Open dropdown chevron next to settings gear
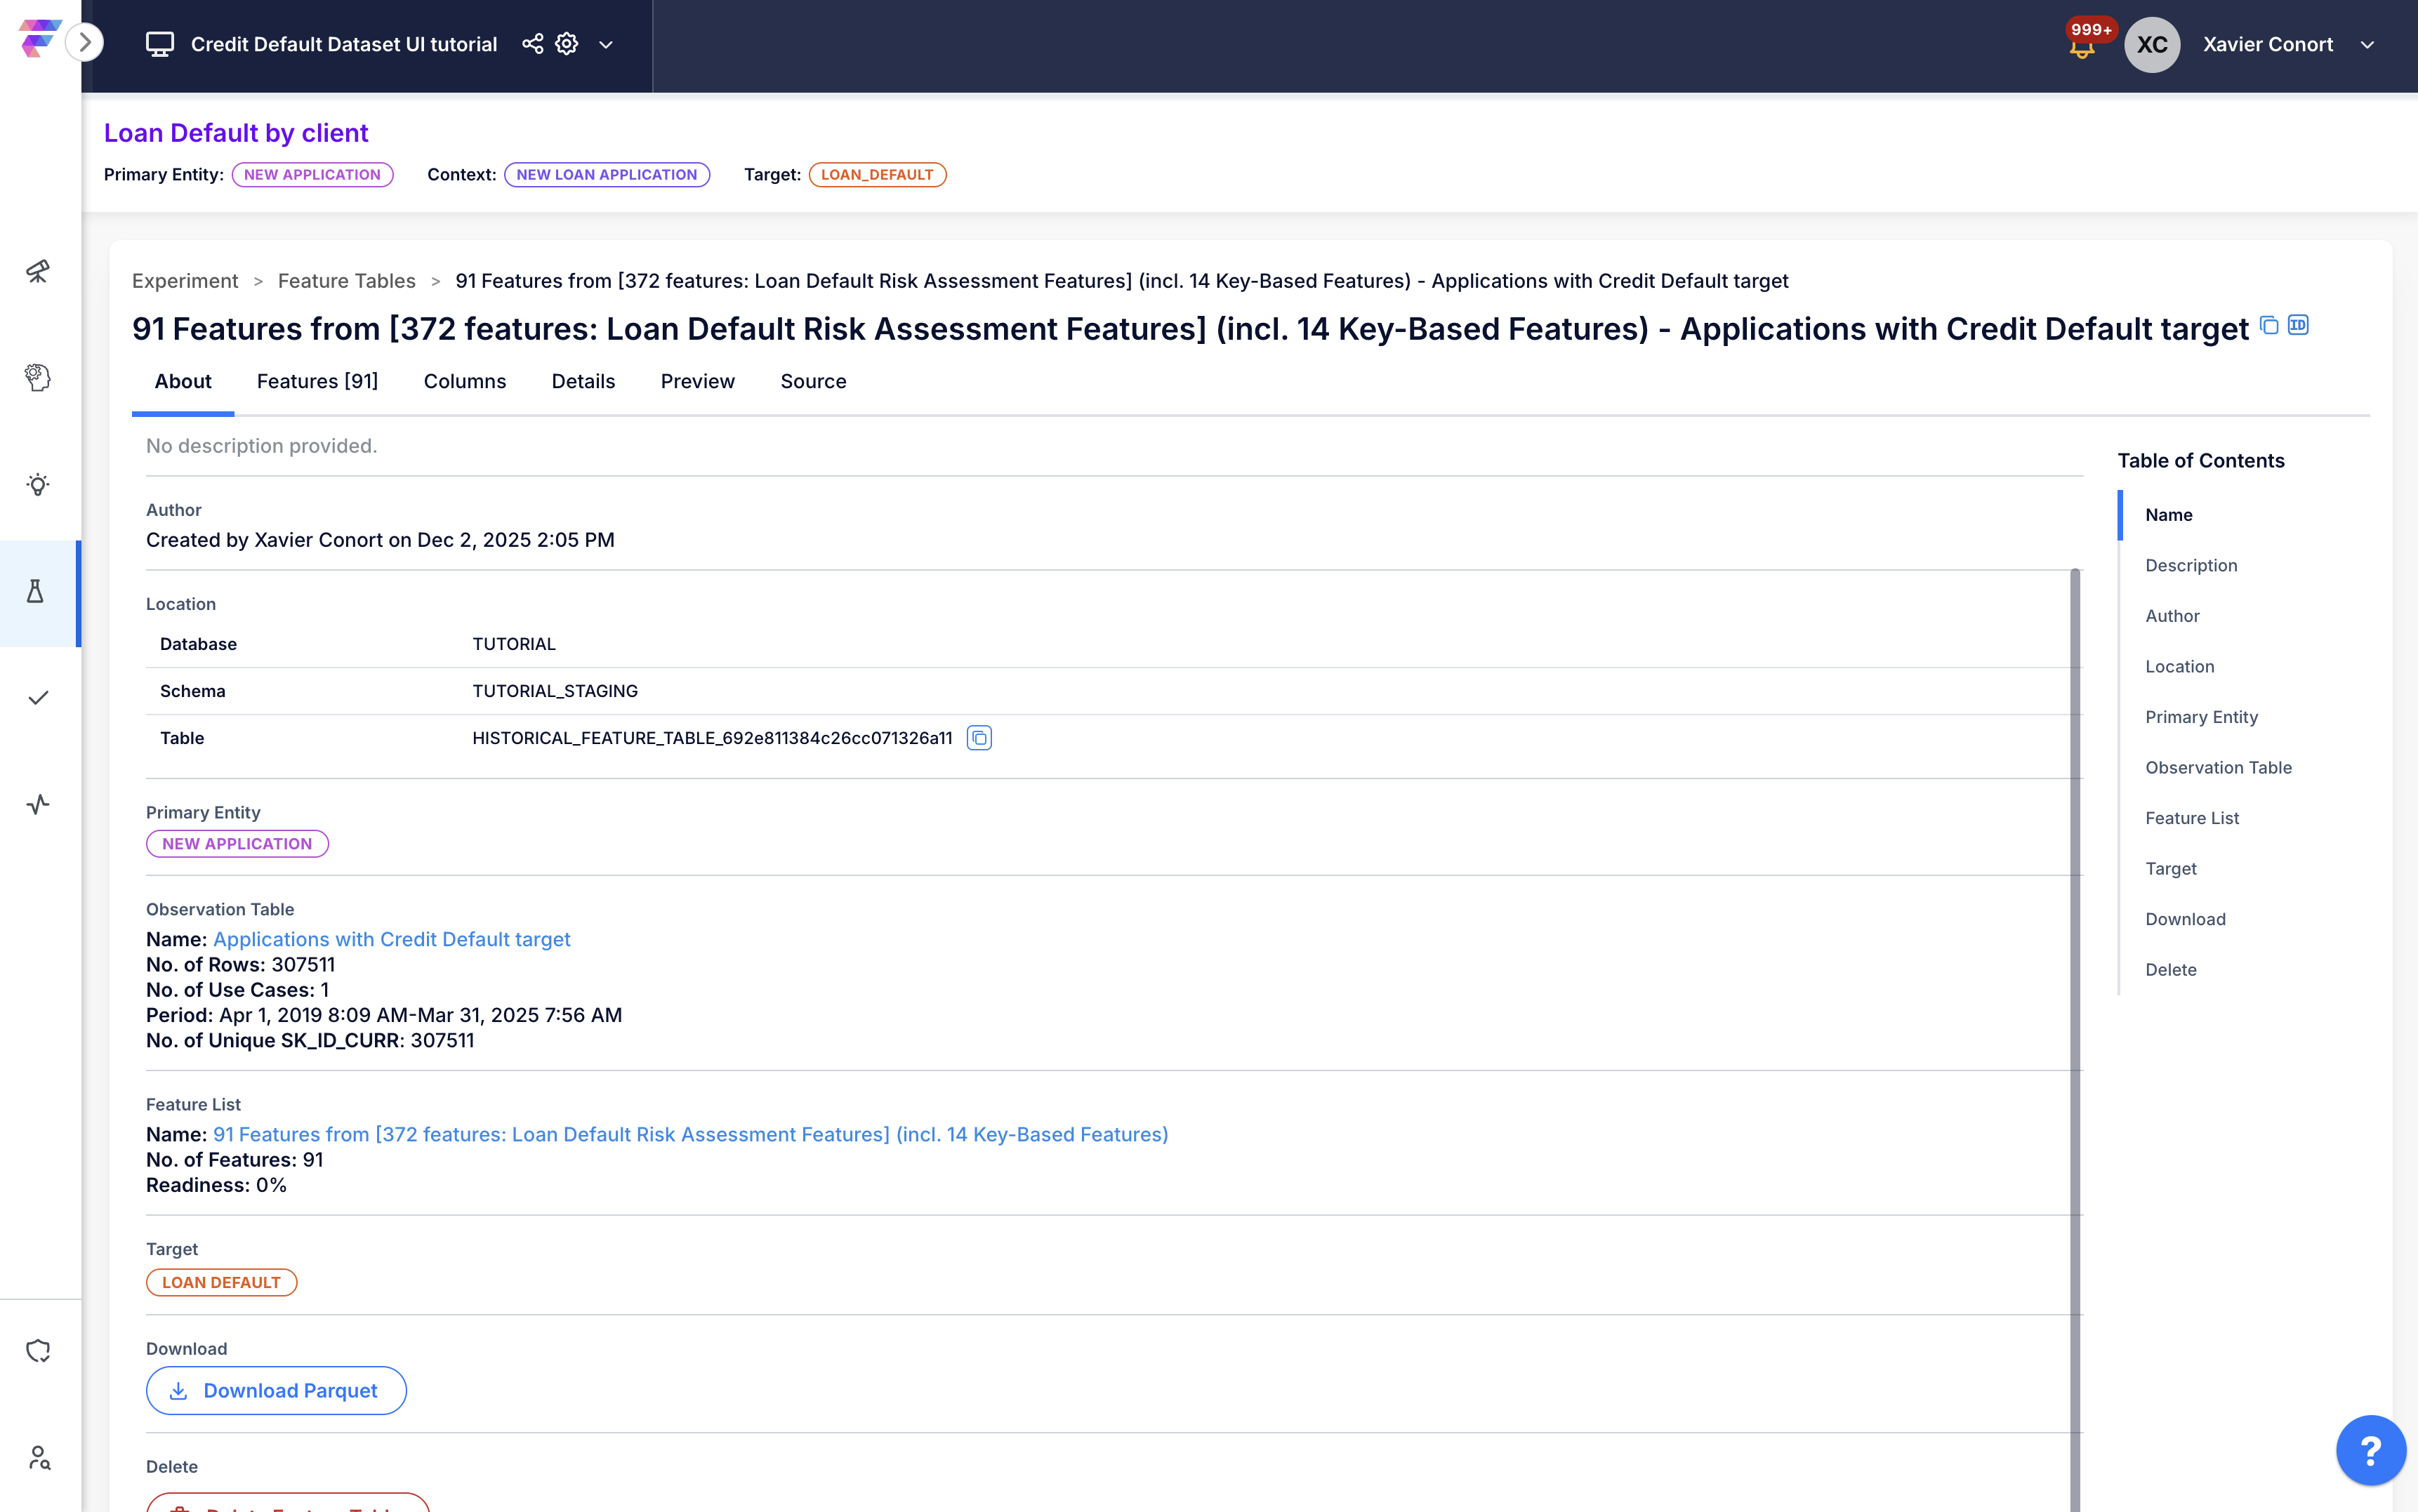The width and height of the screenshot is (2418, 1512). coord(606,45)
